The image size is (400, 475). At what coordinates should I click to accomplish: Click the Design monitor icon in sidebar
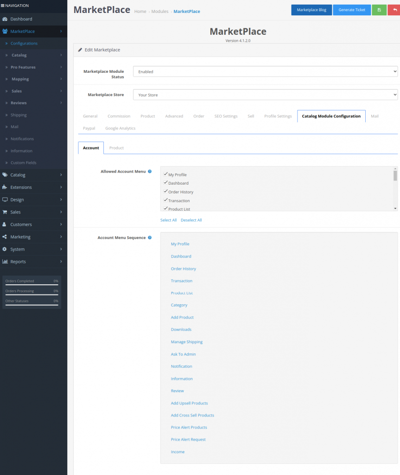coord(5,199)
